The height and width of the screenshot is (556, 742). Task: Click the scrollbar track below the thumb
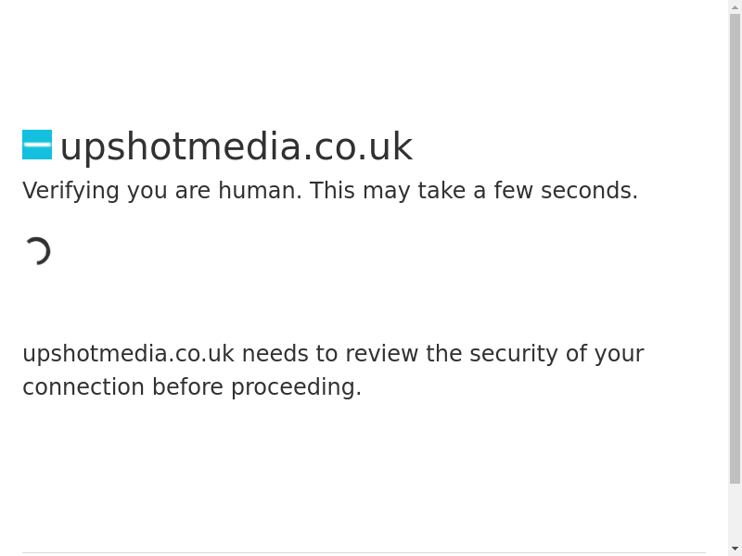(x=735, y=512)
